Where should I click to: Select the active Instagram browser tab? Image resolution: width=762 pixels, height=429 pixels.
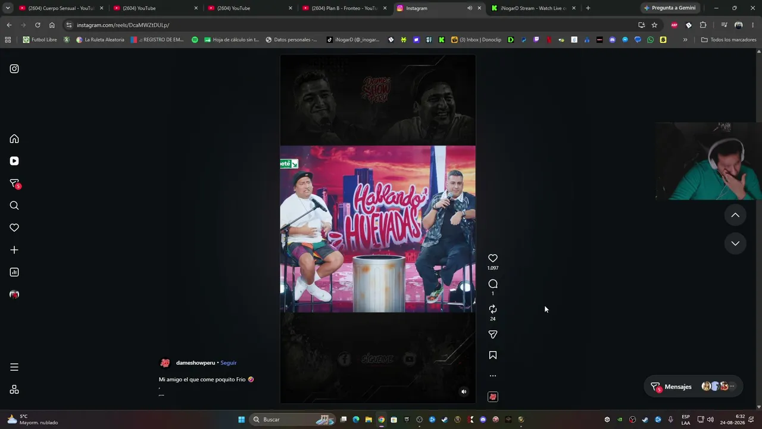[439, 8]
